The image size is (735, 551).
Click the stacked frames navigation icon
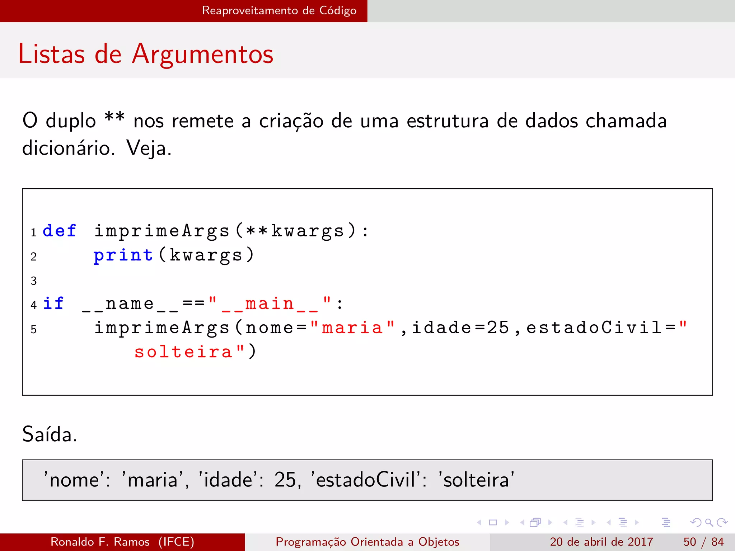[535, 522]
